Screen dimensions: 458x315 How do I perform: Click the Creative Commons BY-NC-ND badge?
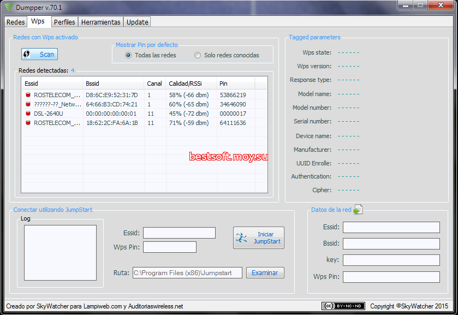click(x=343, y=306)
